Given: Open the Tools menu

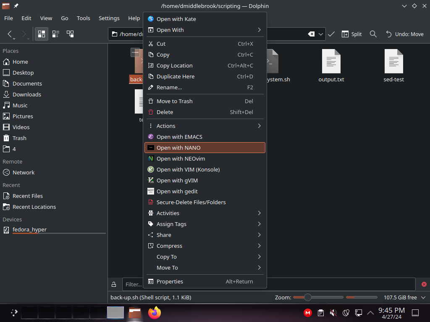Looking at the screenshot, I should click(84, 18).
